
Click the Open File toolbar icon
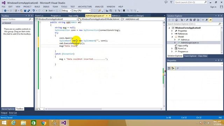pos(21,11)
